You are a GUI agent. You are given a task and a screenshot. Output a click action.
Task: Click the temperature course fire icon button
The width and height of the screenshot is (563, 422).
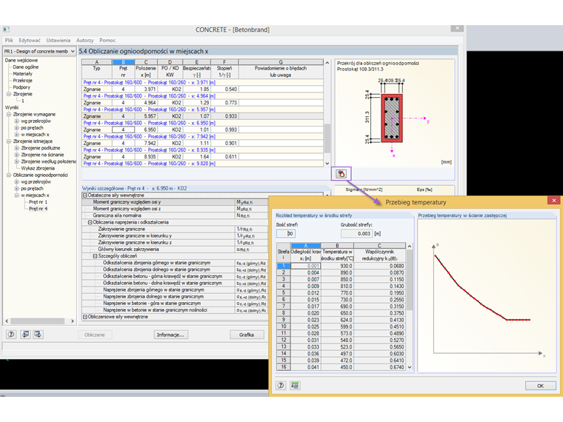tap(341, 173)
